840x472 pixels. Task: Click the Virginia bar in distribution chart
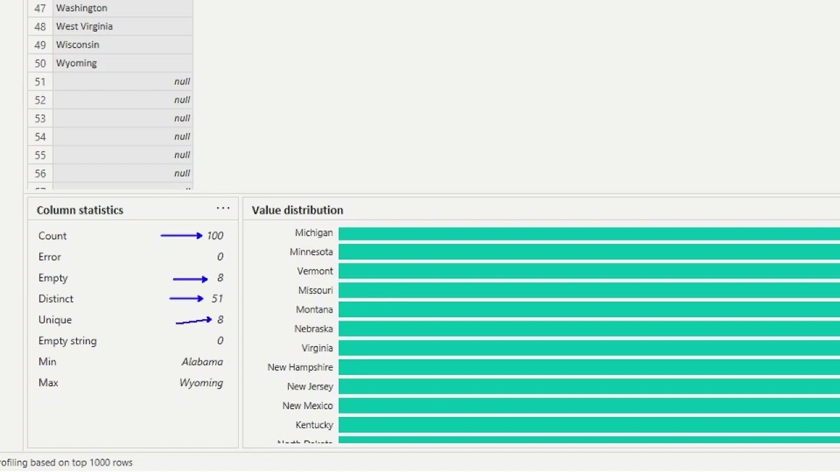(589, 348)
